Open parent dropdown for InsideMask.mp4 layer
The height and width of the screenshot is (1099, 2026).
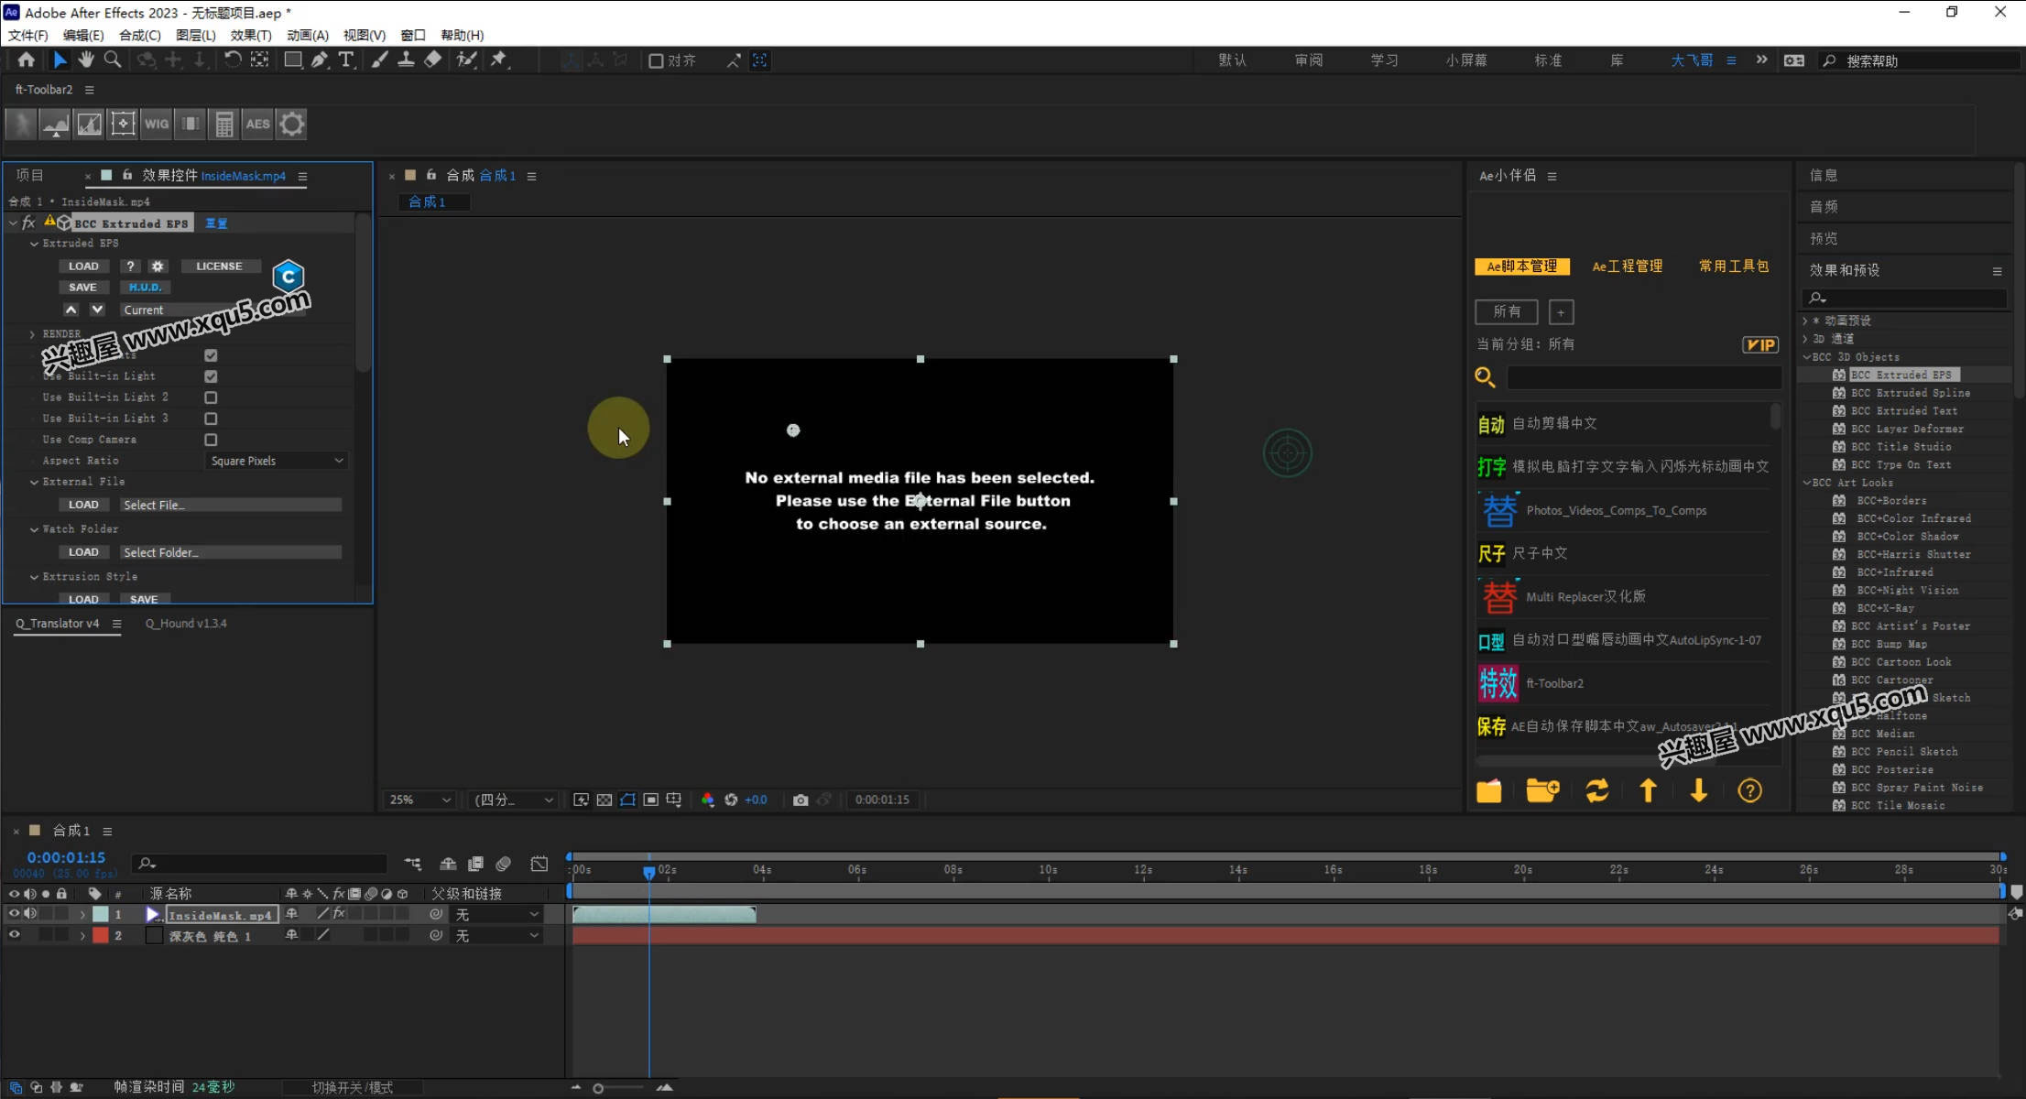pyautogui.click(x=497, y=914)
